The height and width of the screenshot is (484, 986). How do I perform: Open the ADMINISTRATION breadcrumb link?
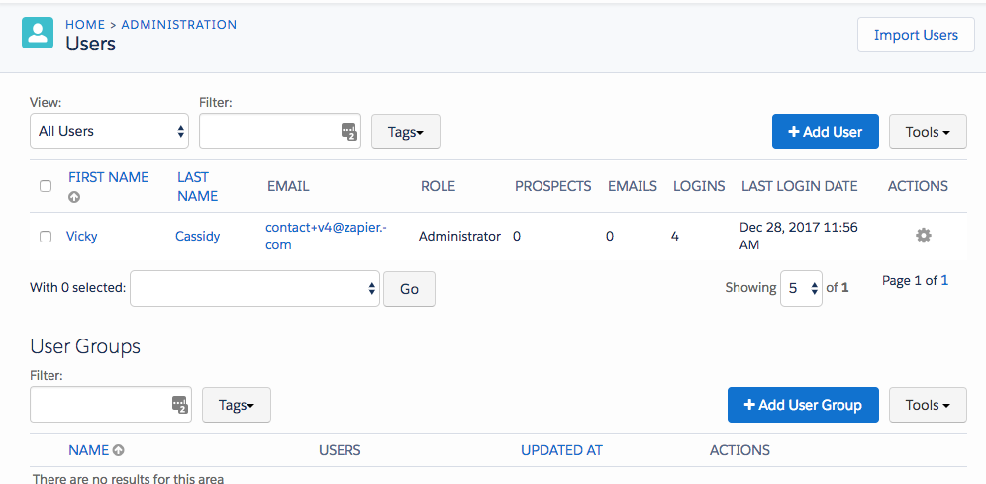[x=179, y=25]
